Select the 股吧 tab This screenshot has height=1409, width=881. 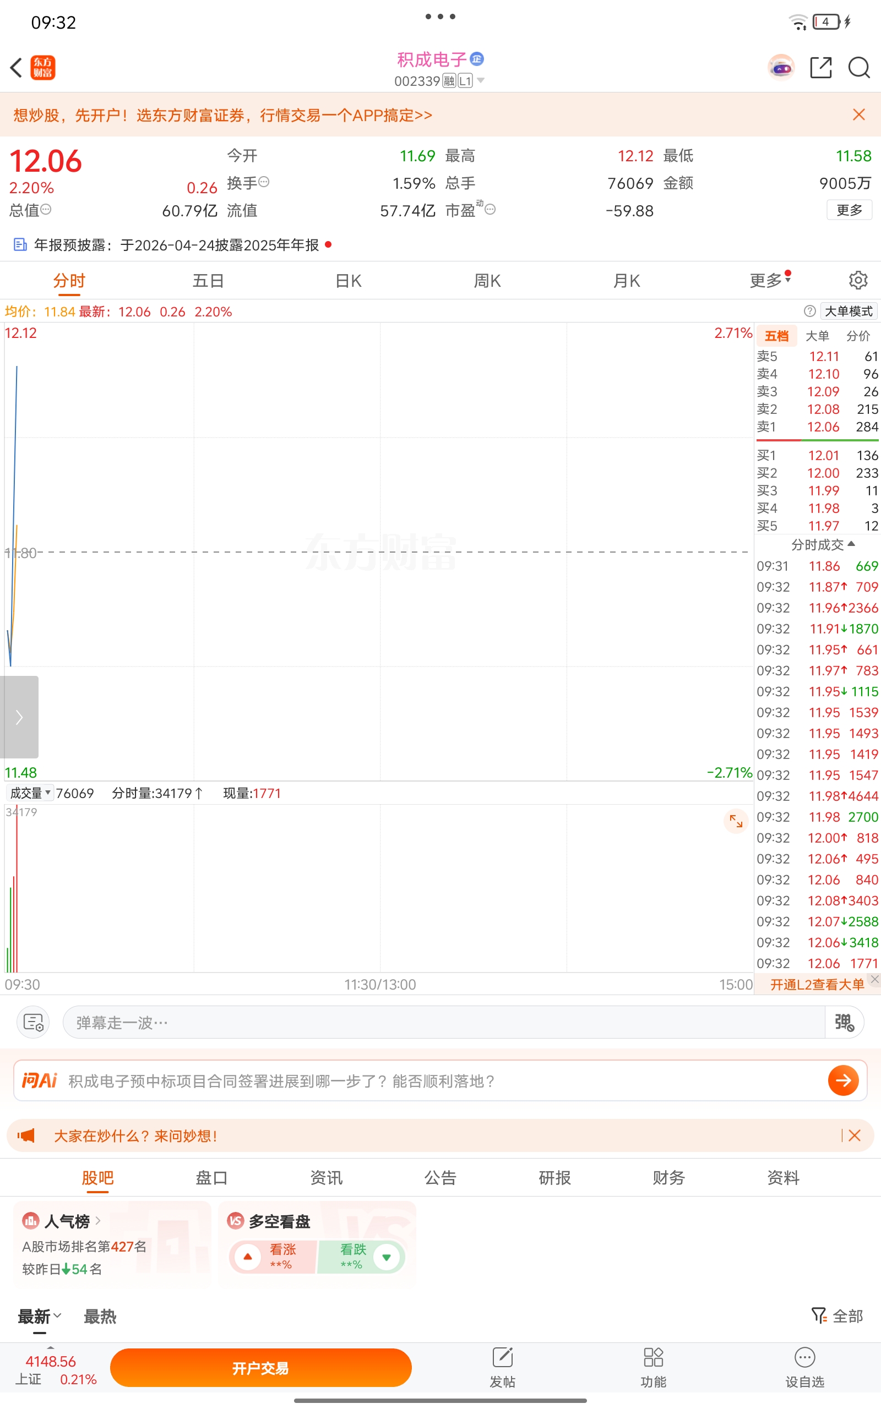(x=97, y=1178)
